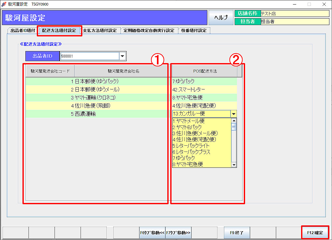
Task: Open 定期価格改定自動実行設定 tab
Action: pyautogui.click(x=149, y=31)
